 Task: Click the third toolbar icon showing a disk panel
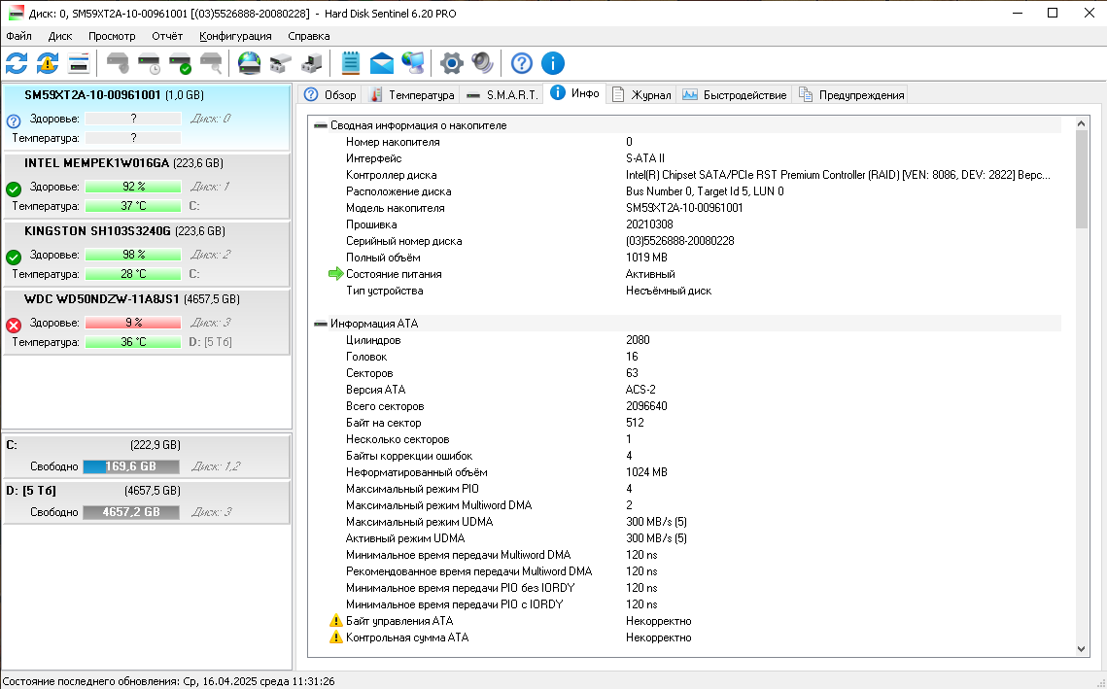tap(79, 63)
